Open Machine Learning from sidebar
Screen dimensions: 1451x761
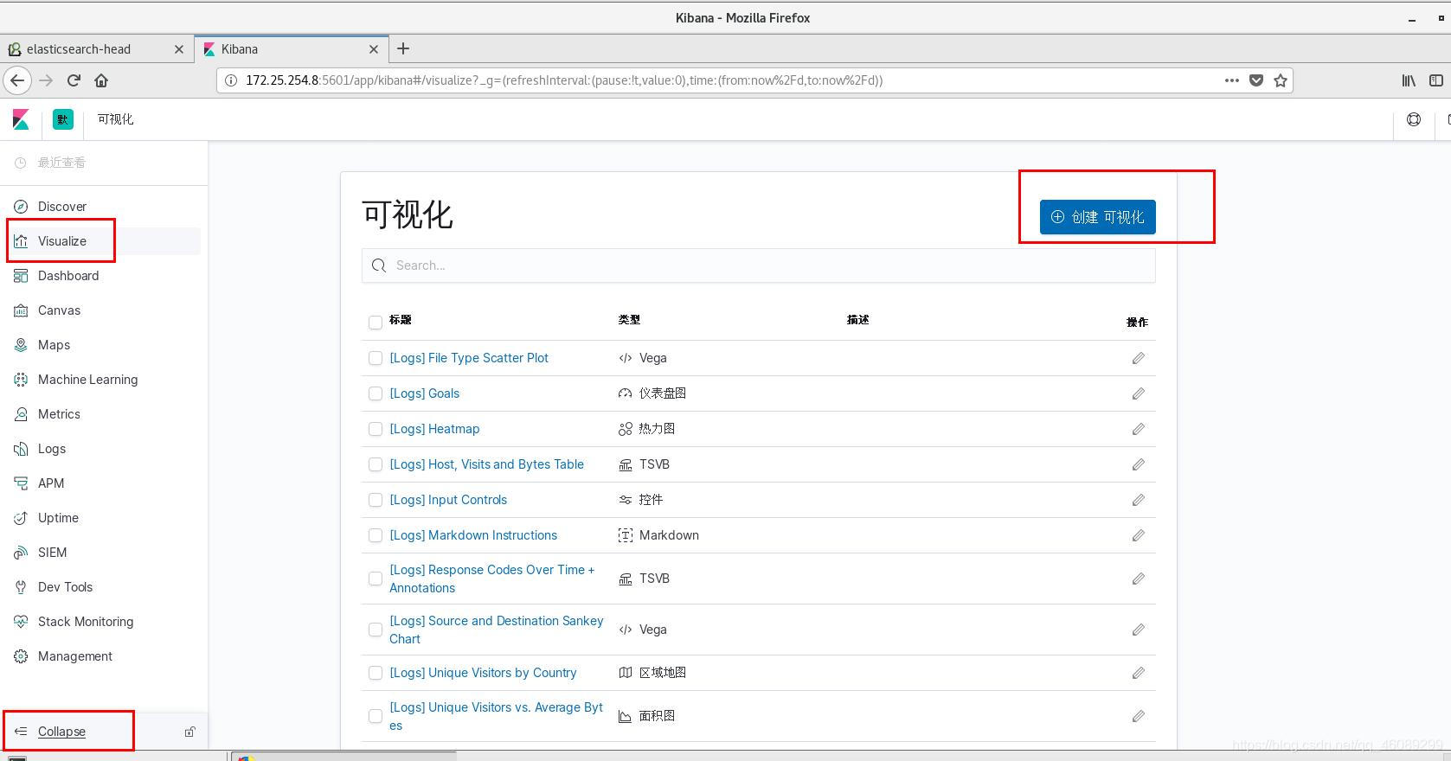tap(87, 380)
